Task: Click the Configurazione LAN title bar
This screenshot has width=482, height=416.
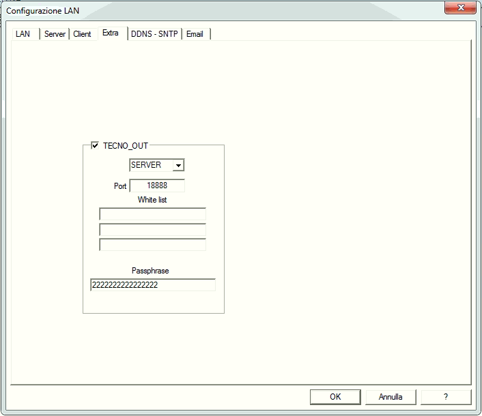Action: pyautogui.click(x=205, y=10)
